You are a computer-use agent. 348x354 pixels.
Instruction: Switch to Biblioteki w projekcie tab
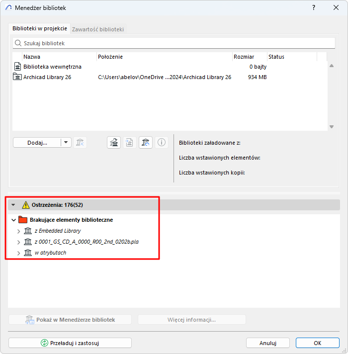pos(39,28)
